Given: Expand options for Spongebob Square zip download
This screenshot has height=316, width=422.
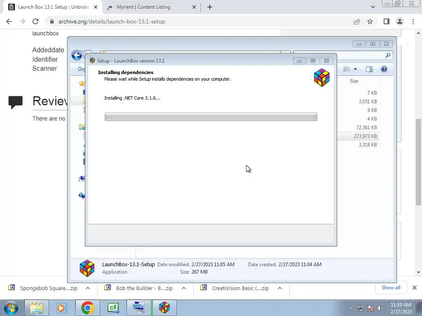Looking at the screenshot, I should pos(88,288).
